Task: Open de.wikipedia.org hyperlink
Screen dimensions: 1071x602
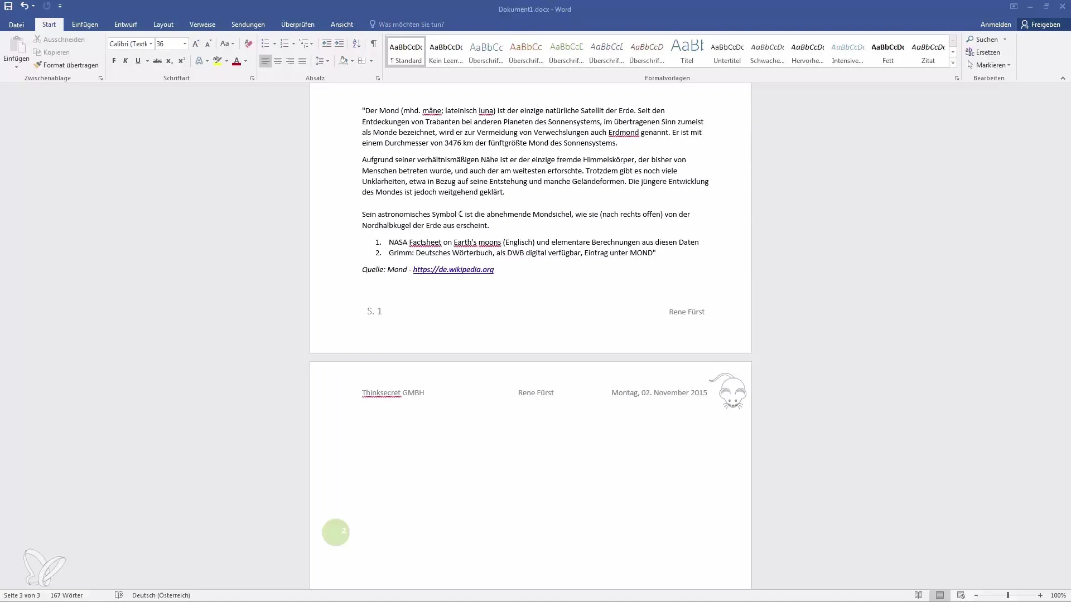Action: pos(453,269)
